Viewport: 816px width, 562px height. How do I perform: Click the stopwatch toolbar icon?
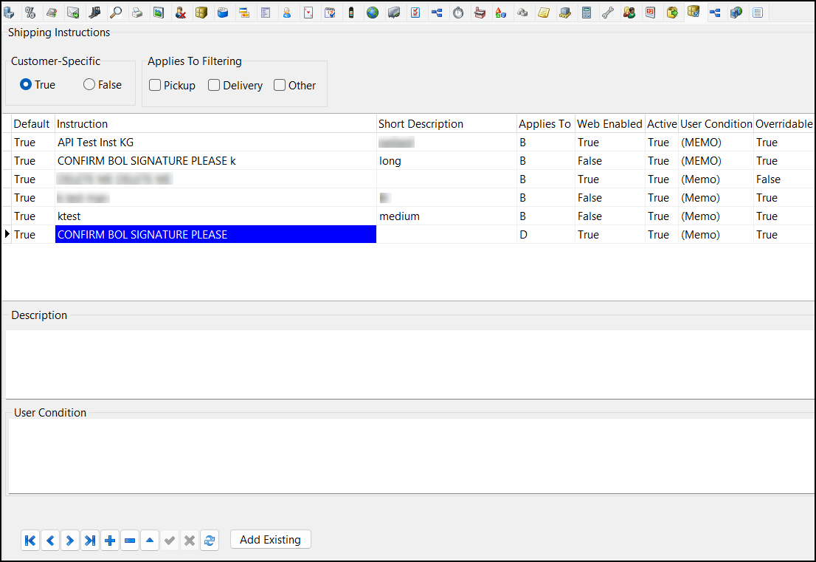(458, 13)
